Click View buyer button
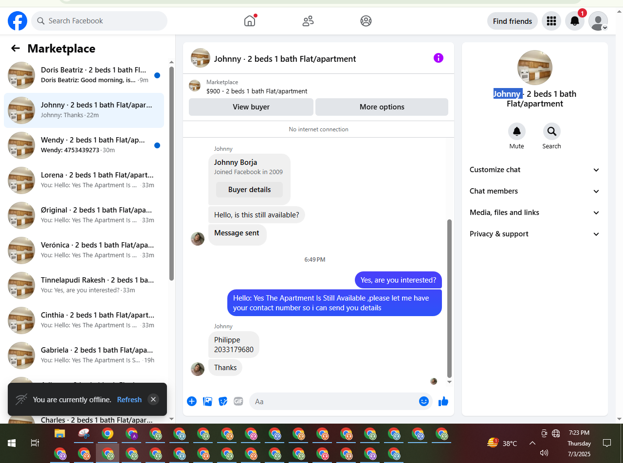This screenshot has width=623, height=463. (251, 107)
